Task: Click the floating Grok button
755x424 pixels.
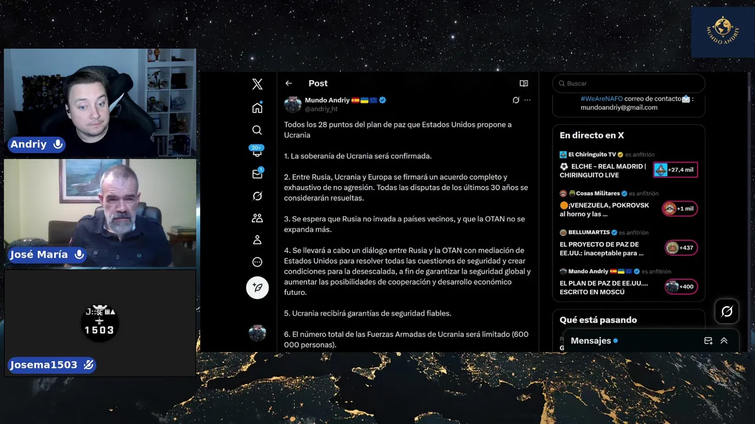Action: tap(727, 312)
